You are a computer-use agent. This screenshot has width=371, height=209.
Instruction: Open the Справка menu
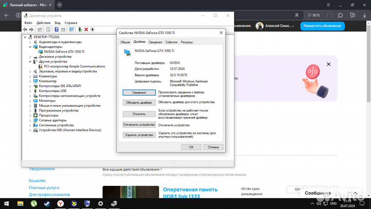point(71,23)
